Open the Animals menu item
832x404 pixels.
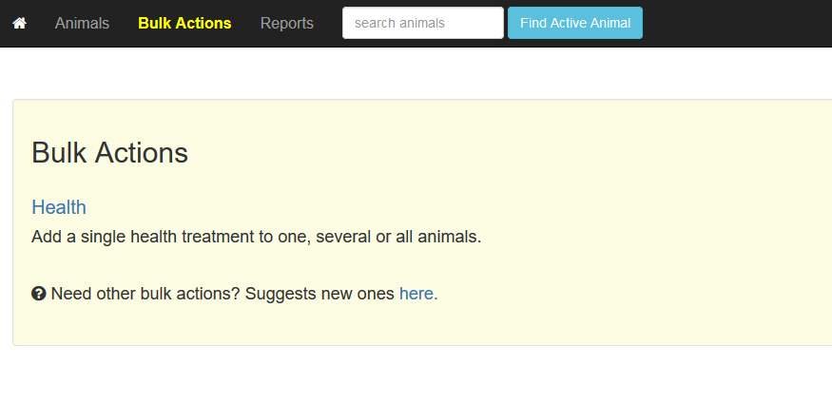pos(82,24)
